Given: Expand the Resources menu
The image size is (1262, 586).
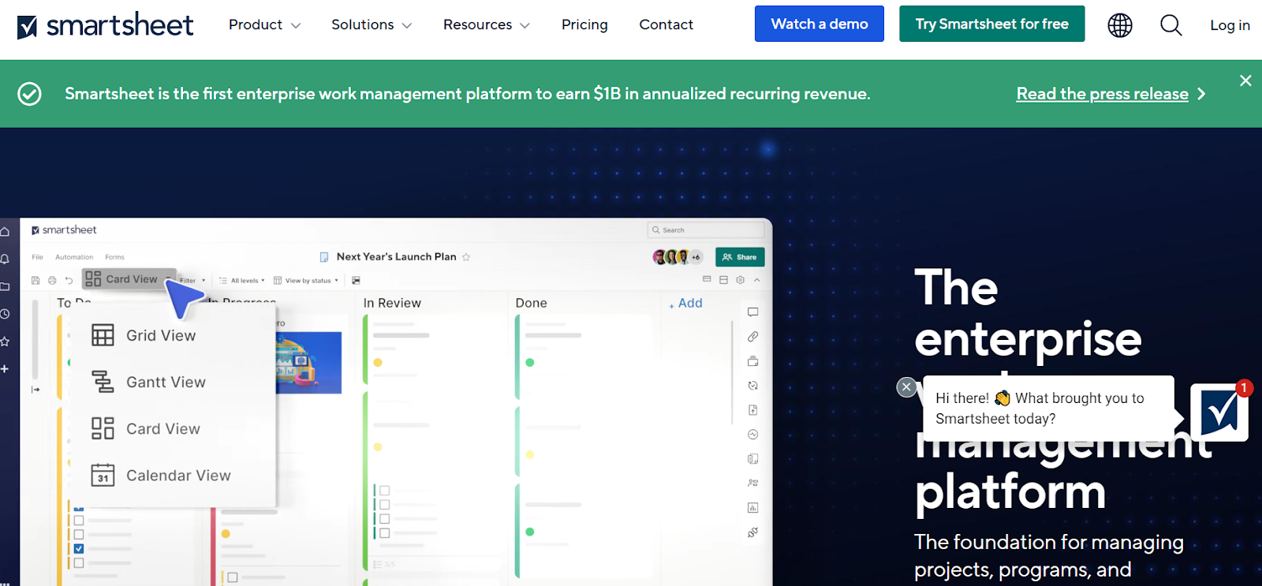Looking at the screenshot, I should pyautogui.click(x=487, y=25).
